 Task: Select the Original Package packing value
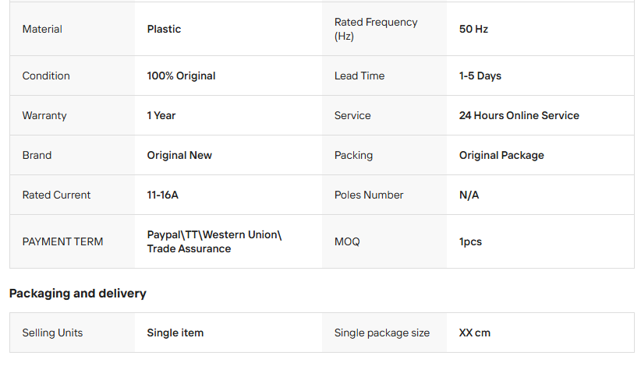(501, 155)
